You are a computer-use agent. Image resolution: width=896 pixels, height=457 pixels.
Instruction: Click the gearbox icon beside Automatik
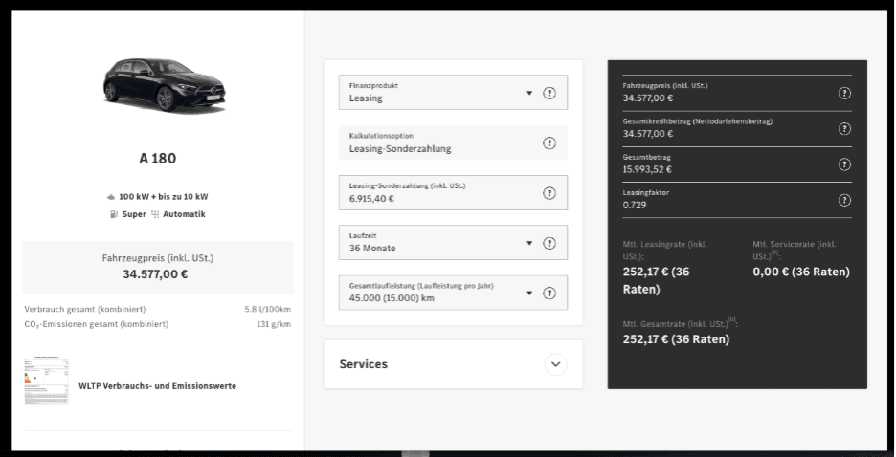click(155, 214)
